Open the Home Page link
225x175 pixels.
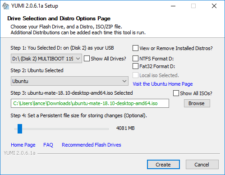tap(23, 145)
